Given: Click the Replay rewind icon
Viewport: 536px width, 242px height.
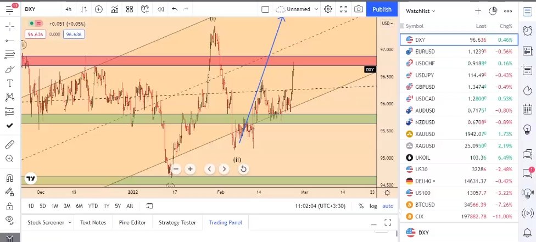Looking at the screenshot, I should [160, 9].
